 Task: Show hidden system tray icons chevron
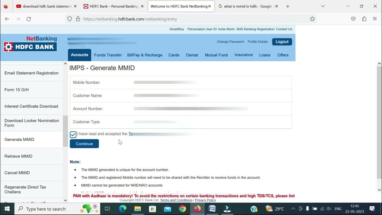[x=293, y=209]
